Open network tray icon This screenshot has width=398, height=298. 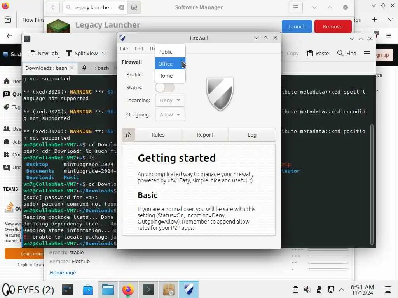pos(330,289)
